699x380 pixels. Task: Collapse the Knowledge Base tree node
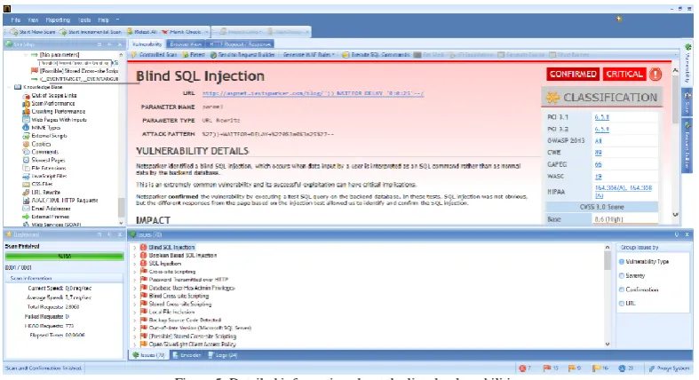coord(10,87)
